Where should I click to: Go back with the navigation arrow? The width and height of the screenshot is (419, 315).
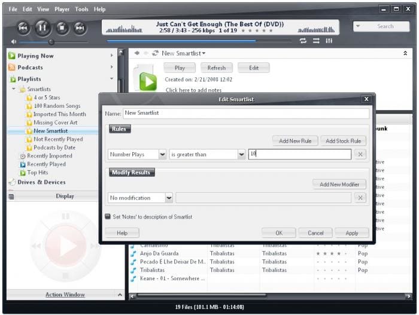pyautogui.click(x=137, y=53)
